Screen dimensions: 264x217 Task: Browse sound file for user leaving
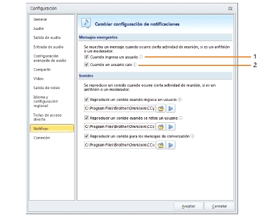pos(161,127)
